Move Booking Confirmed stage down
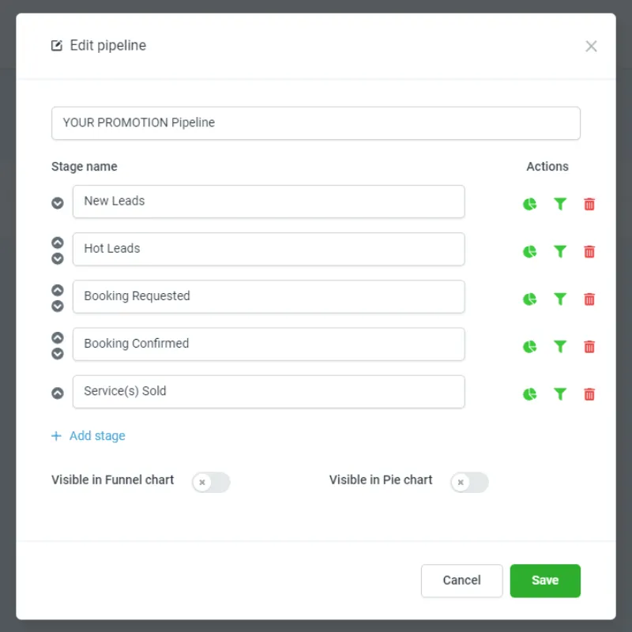The width and height of the screenshot is (632, 632). [58, 353]
